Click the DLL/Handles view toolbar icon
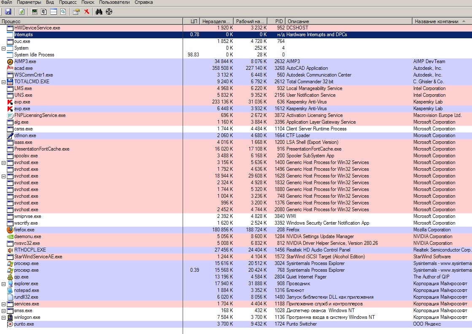The width and height of the screenshot is (472, 334). coord(63,12)
